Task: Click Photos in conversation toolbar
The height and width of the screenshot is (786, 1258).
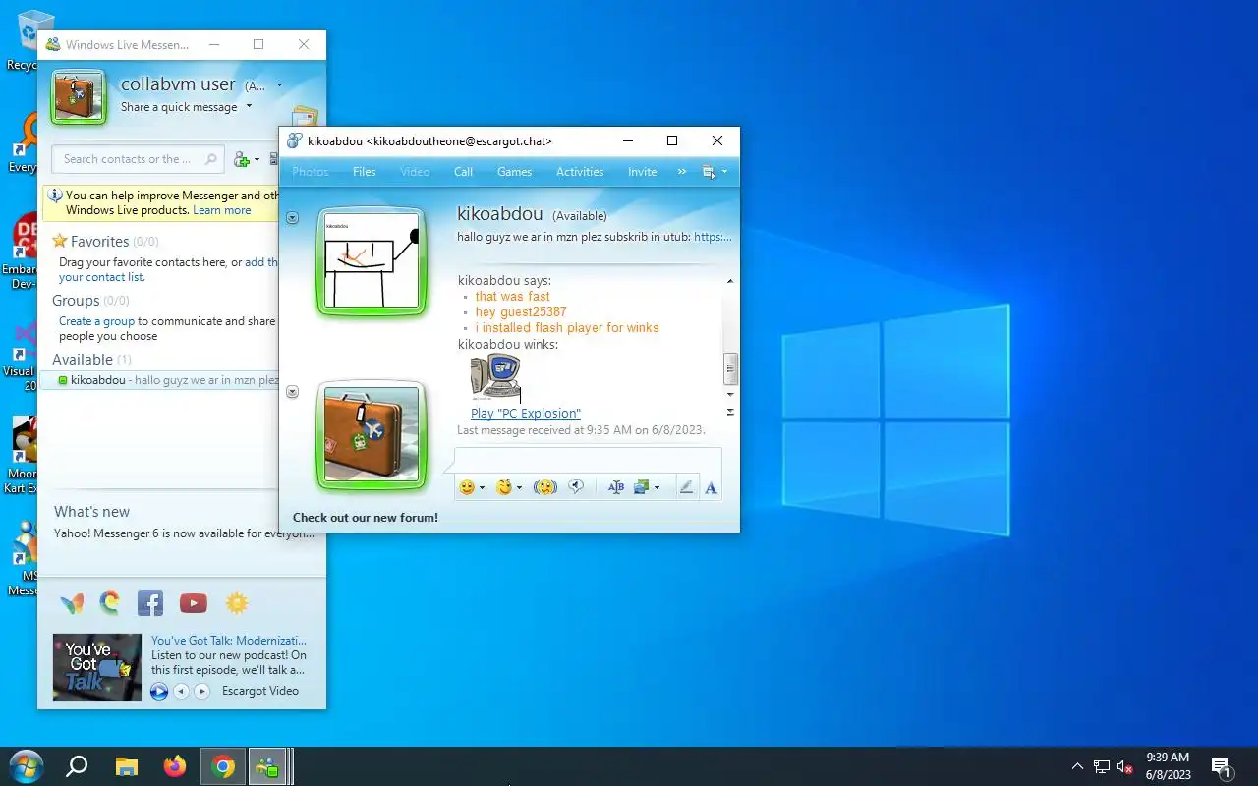Action: (311, 172)
